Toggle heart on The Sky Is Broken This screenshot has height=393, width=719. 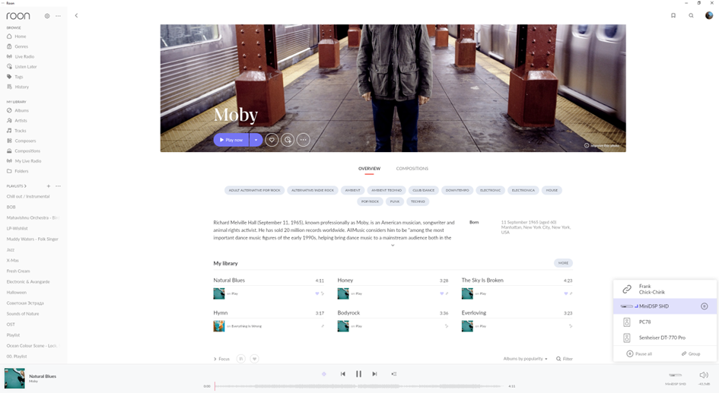[566, 293]
